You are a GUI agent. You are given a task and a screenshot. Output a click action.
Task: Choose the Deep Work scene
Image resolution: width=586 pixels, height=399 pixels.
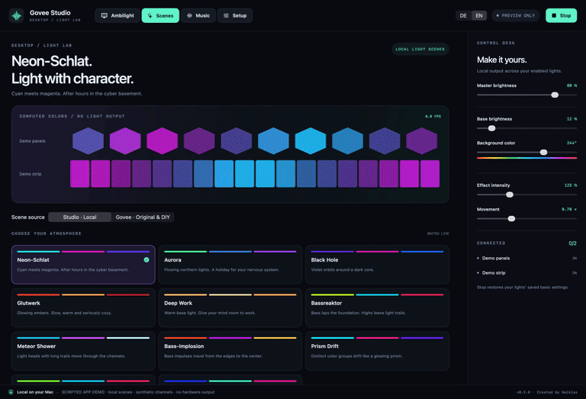pos(230,308)
